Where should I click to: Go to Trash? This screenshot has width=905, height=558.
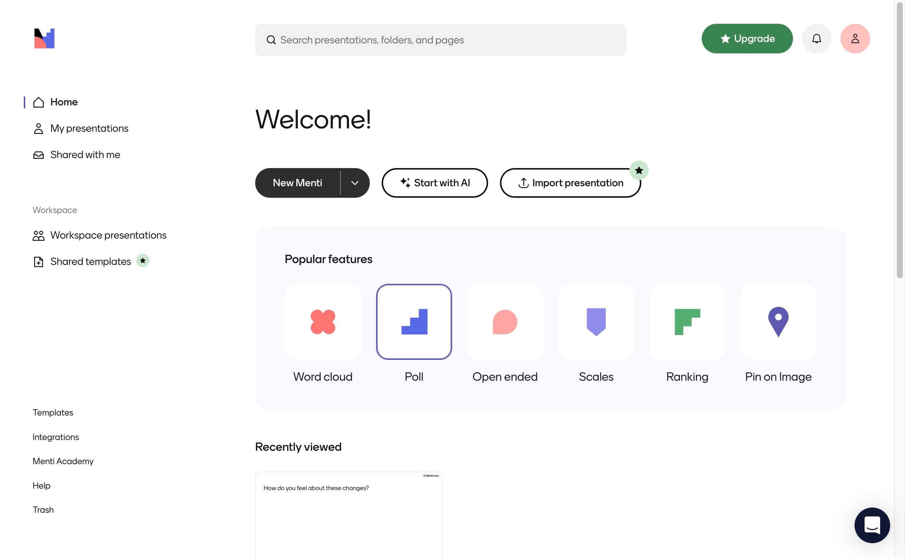point(43,510)
